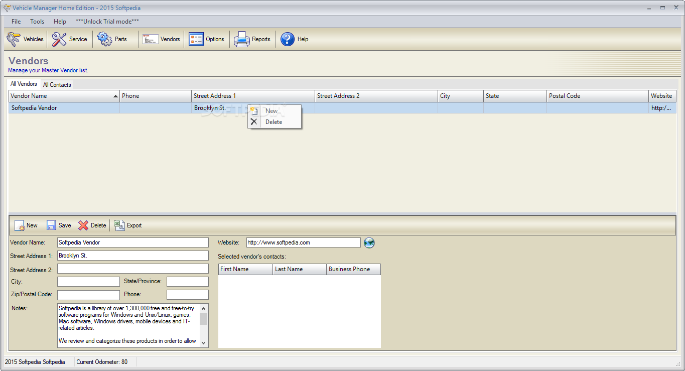Click inside the Notes text area
This screenshot has width=685, height=371.
(x=128, y=325)
